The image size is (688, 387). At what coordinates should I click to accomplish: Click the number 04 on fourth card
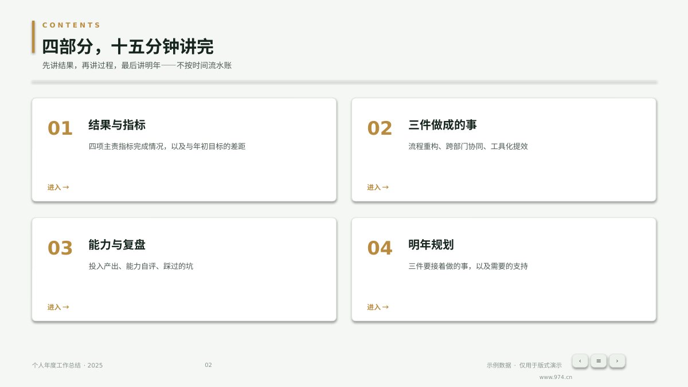click(380, 248)
